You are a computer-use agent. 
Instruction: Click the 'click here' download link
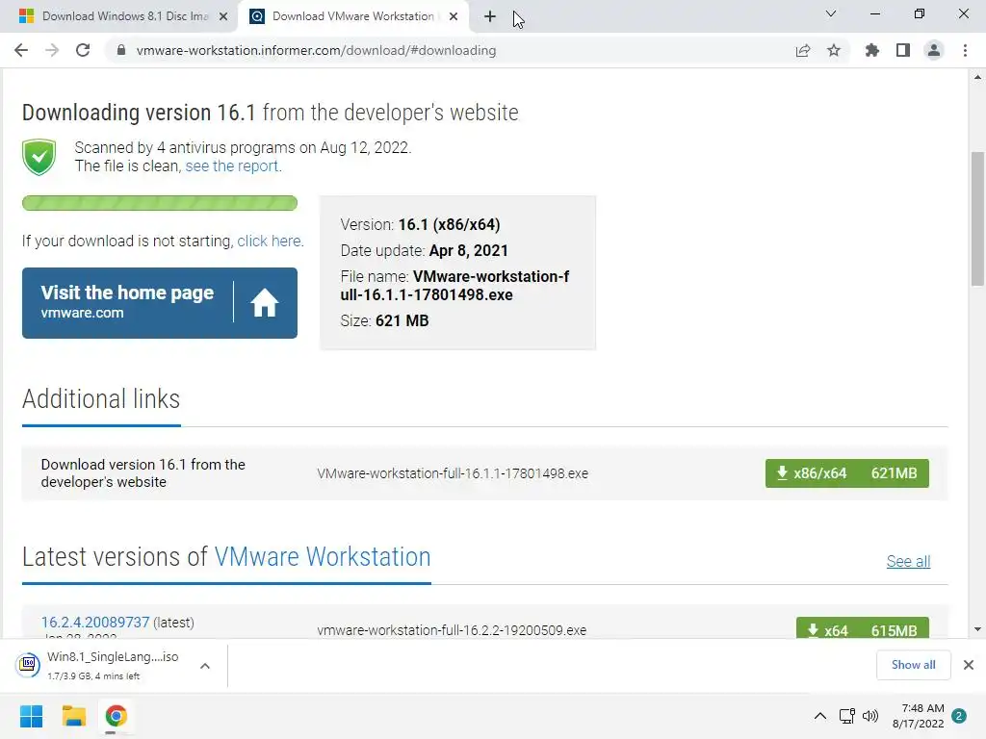269,242
